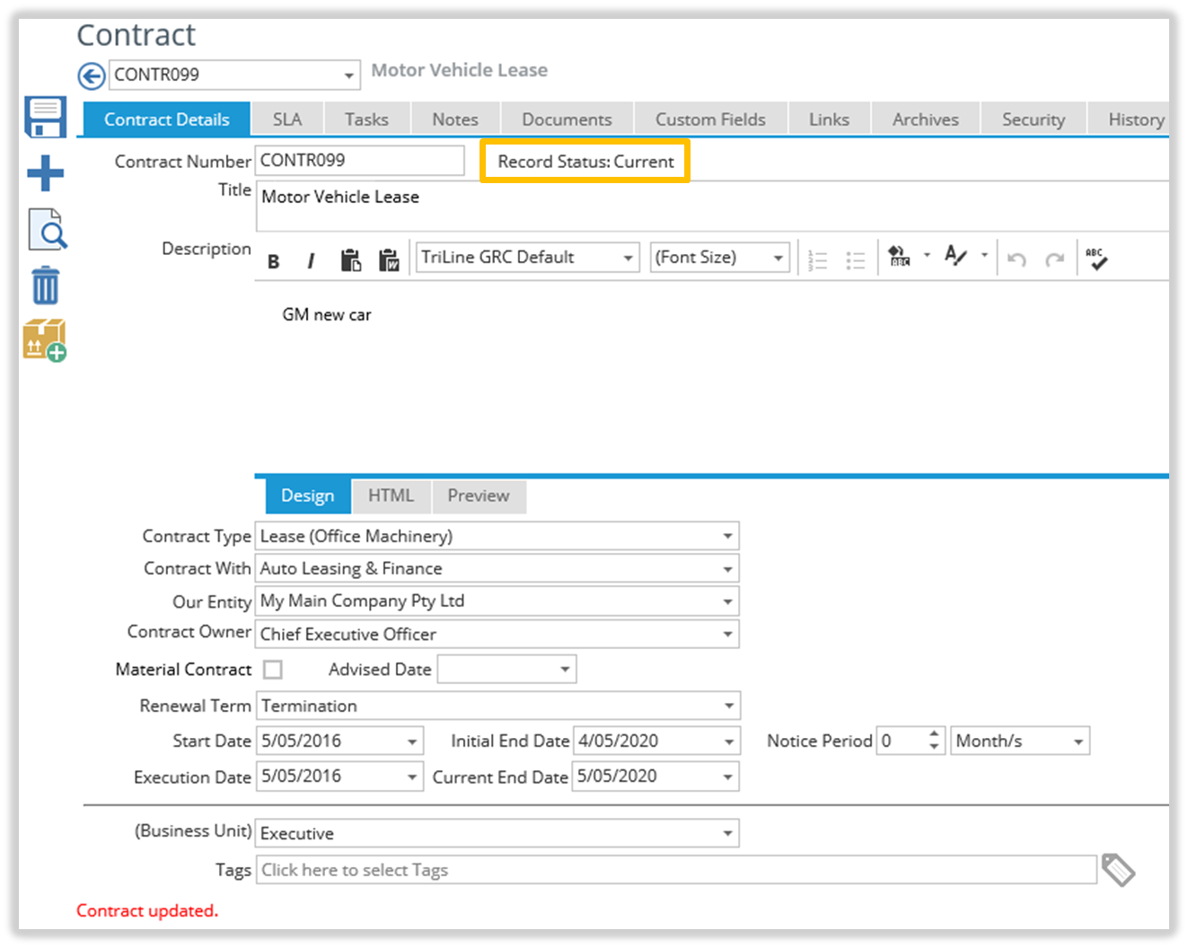Enable the Material Contract checkbox
Image resolution: width=1188 pixels, height=948 pixels.
click(x=273, y=670)
